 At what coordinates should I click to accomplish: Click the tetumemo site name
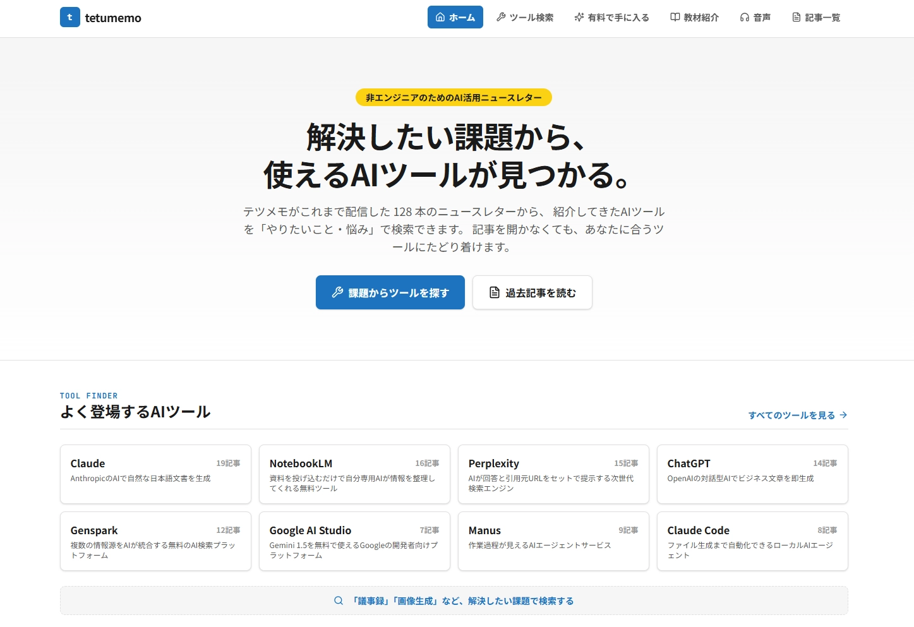[113, 18]
